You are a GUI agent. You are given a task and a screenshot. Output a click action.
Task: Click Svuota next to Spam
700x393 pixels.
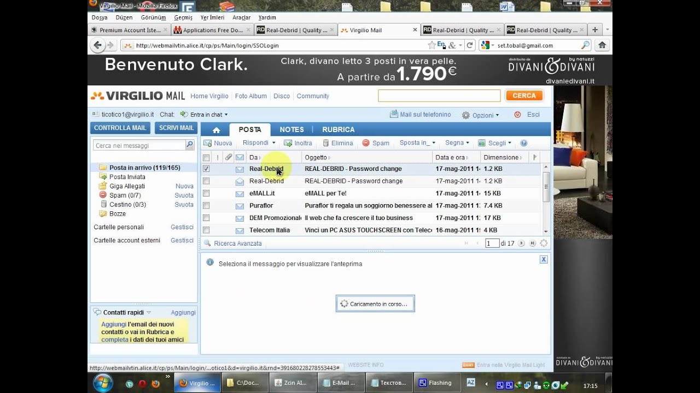point(184,195)
